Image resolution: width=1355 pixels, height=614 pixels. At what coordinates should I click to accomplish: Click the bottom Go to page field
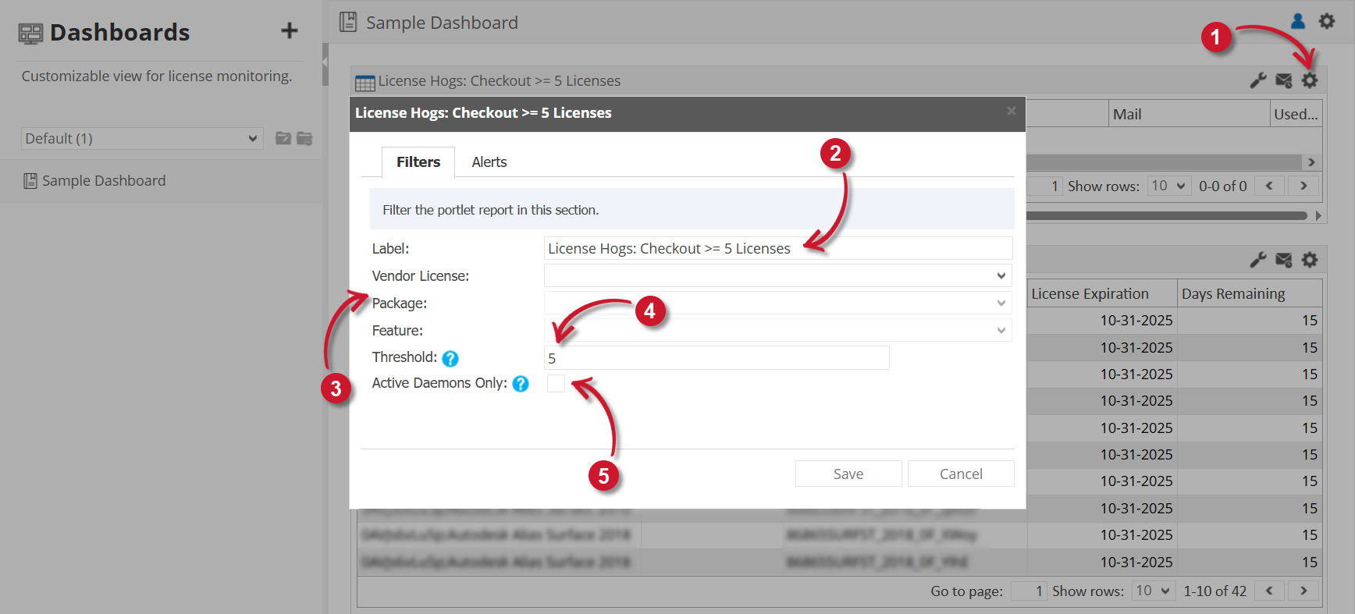pos(1029,591)
